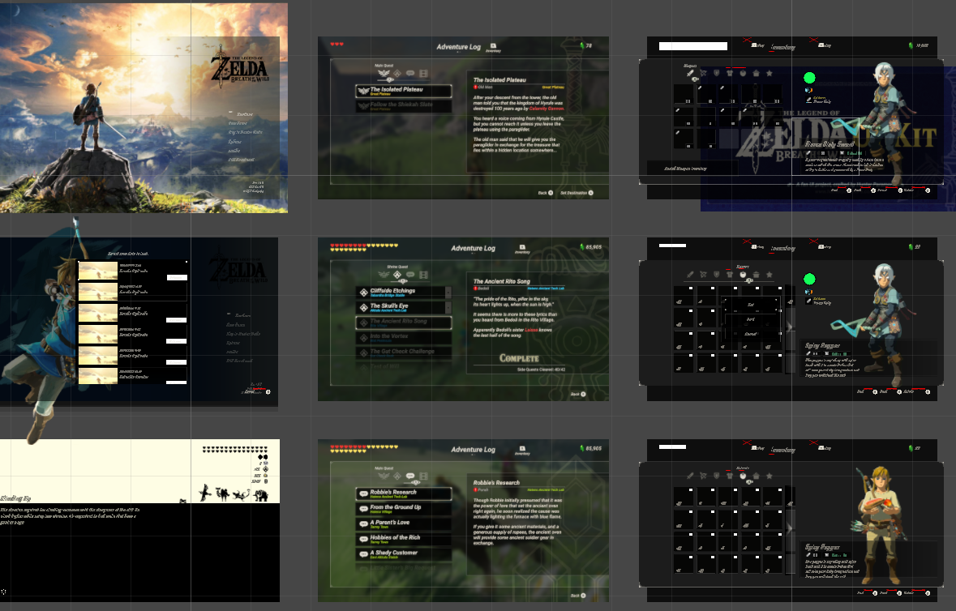This screenshot has width=956, height=611.
Task: Select Follow the Sheikah Slate quest entry
Action: (404, 106)
